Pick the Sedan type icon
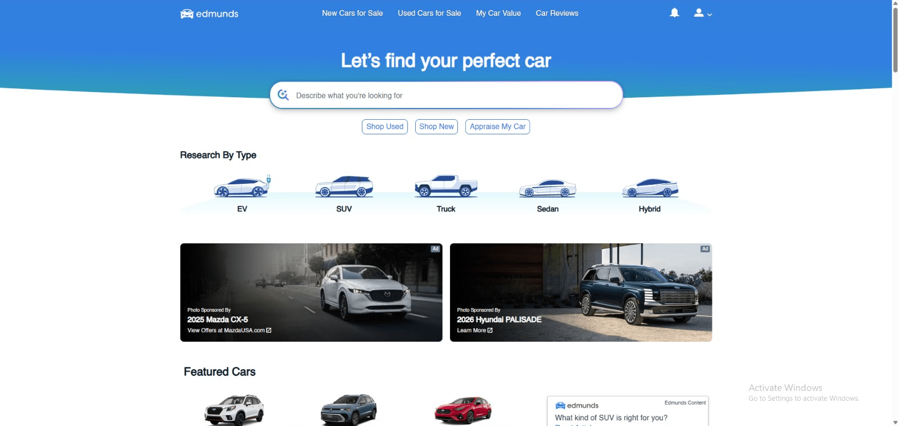The image size is (899, 426). pyautogui.click(x=548, y=188)
